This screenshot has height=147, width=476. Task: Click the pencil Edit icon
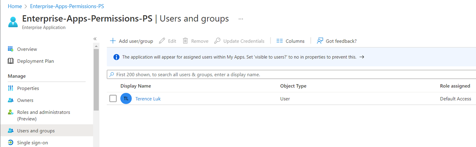(x=162, y=41)
